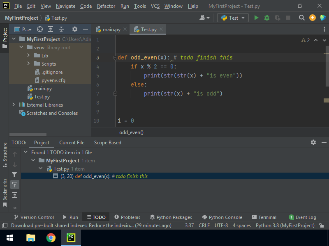Open TODO panel gear options
Viewport: 329px width, 246px height.
(x=313, y=142)
